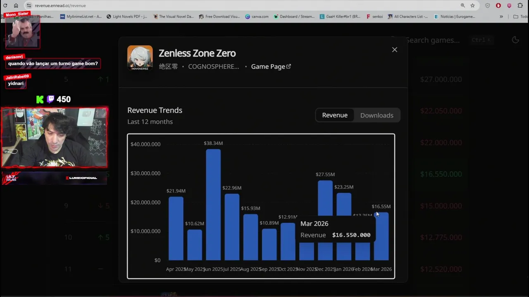Viewport: 529px width, 297px height.
Task: Click the $38.34M bar label
Action: tap(213, 143)
